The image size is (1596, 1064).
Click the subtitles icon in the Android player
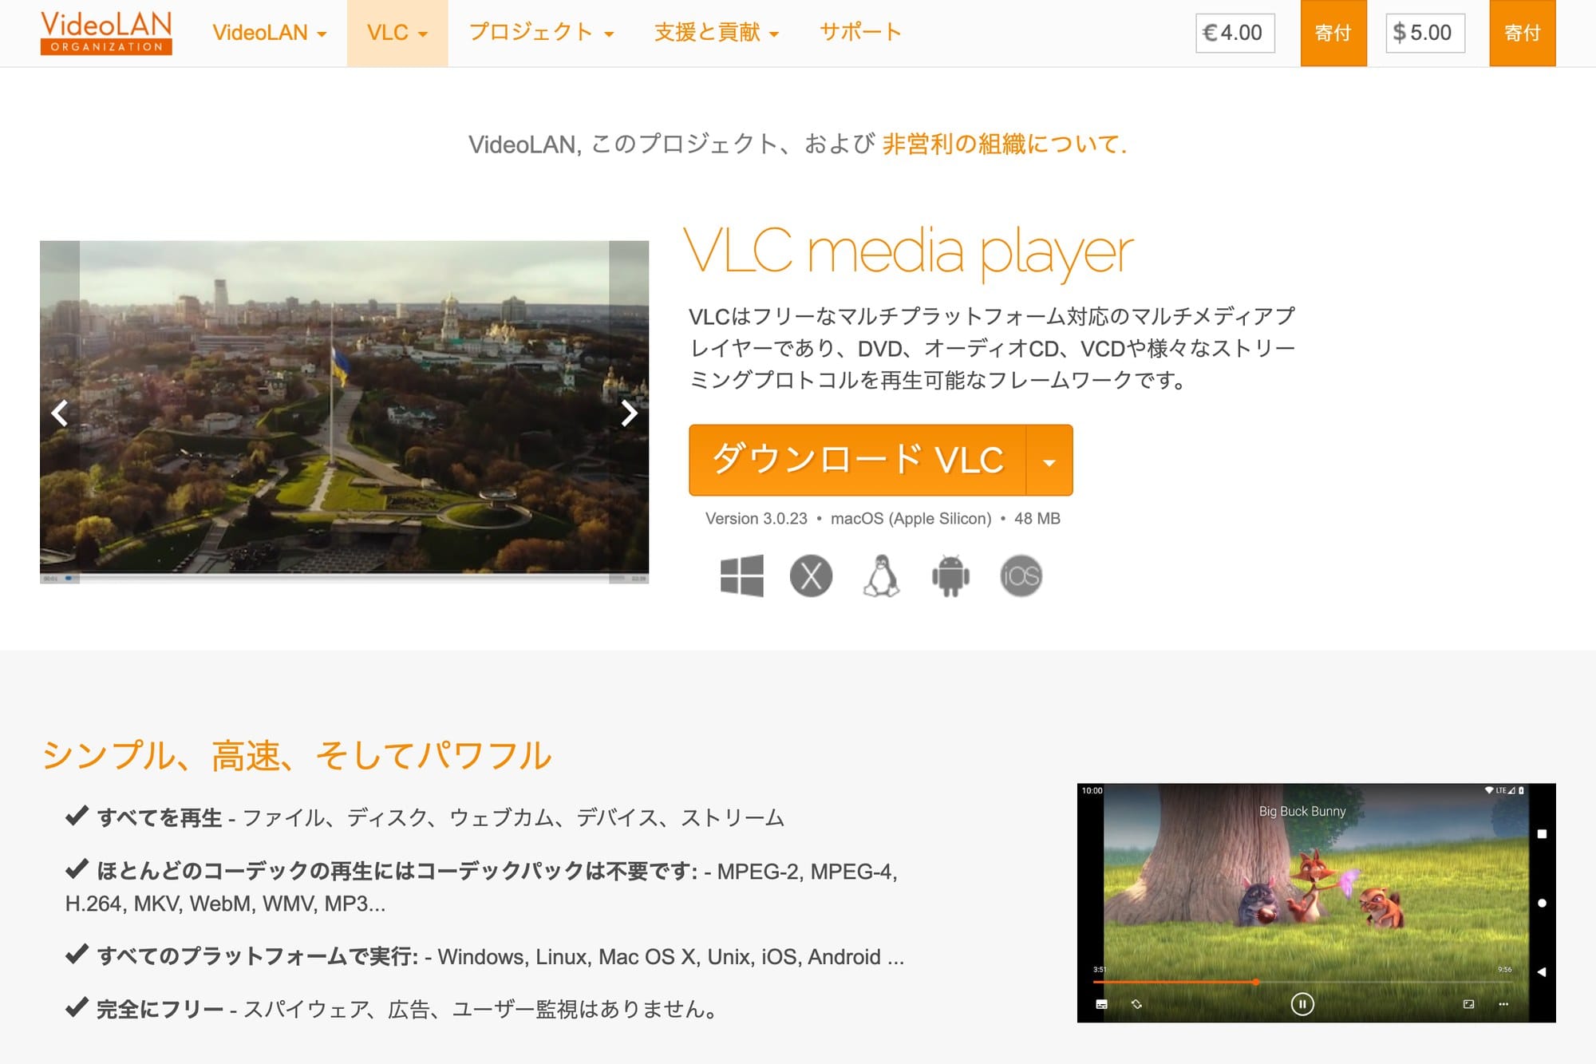coord(1101,1004)
